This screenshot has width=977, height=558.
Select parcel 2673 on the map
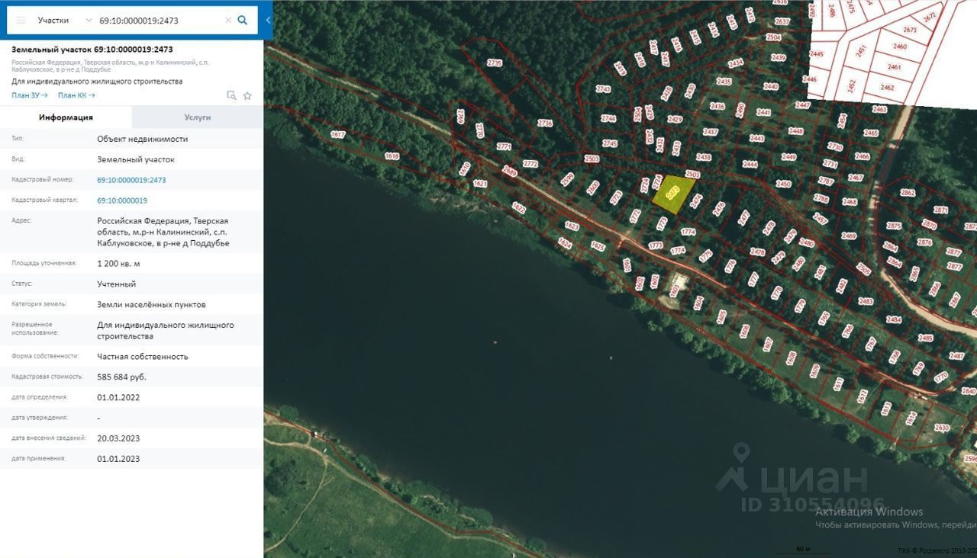(909, 30)
